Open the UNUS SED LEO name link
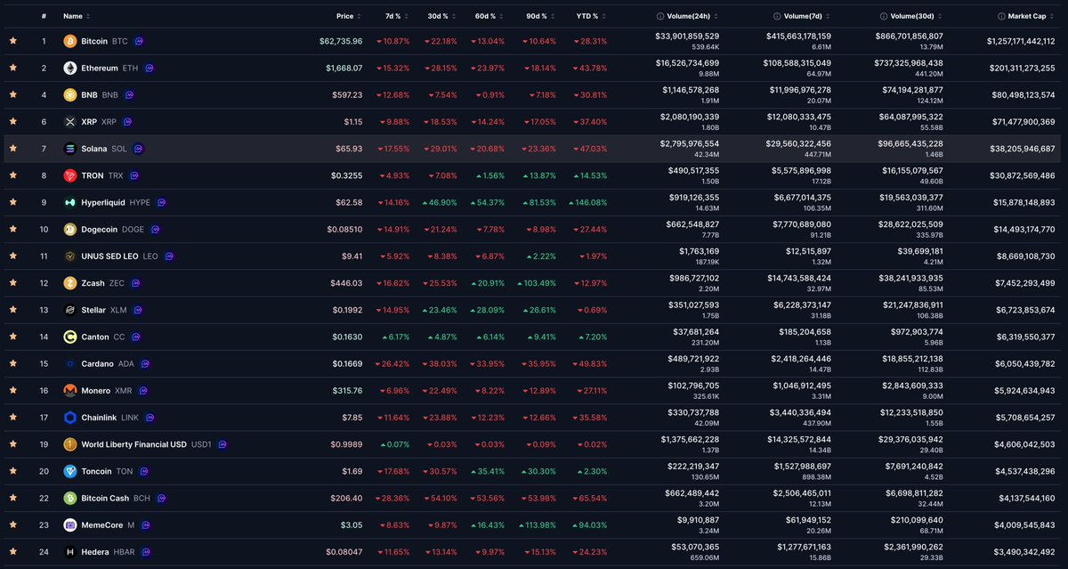This screenshot has width=1068, height=569. coord(109,256)
